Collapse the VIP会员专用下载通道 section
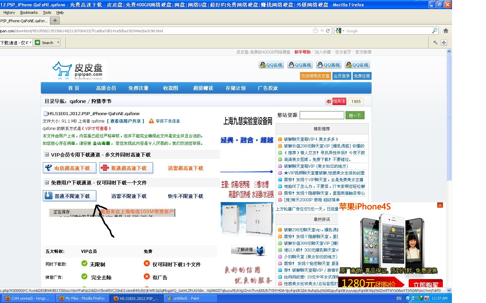The image size is (486, 303). click(x=47, y=155)
